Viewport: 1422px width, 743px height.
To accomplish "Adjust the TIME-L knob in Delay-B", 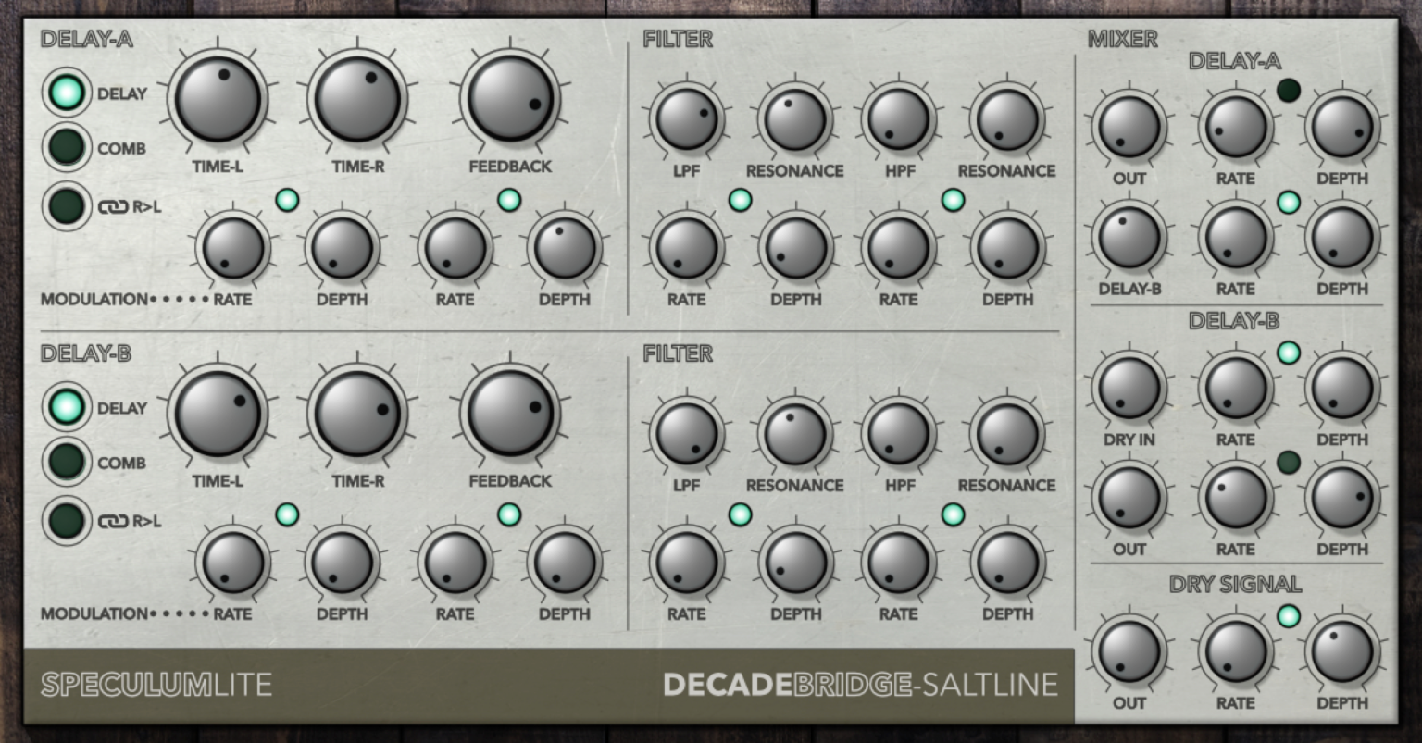I will coord(218,415).
